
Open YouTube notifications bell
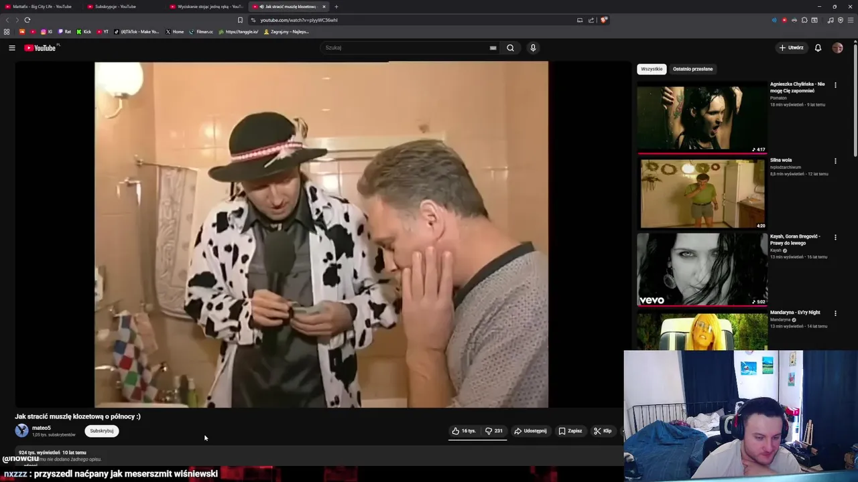point(818,48)
